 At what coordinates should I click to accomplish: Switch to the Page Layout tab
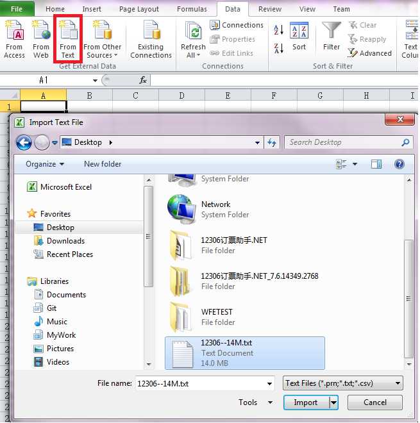coord(139,9)
